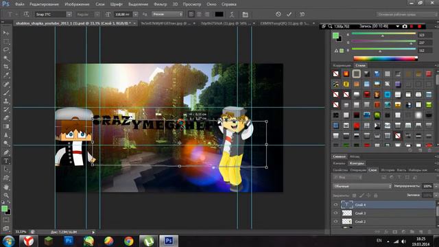This screenshot has height=247, width=439.
Task: Select the Rectangular Marquee tool
Action: (x=6, y=42)
